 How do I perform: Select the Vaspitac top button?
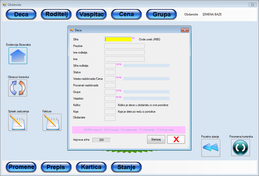[x=91, y=14]
